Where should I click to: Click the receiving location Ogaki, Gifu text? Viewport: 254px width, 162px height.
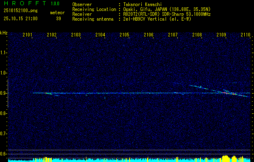coord(167,9)
